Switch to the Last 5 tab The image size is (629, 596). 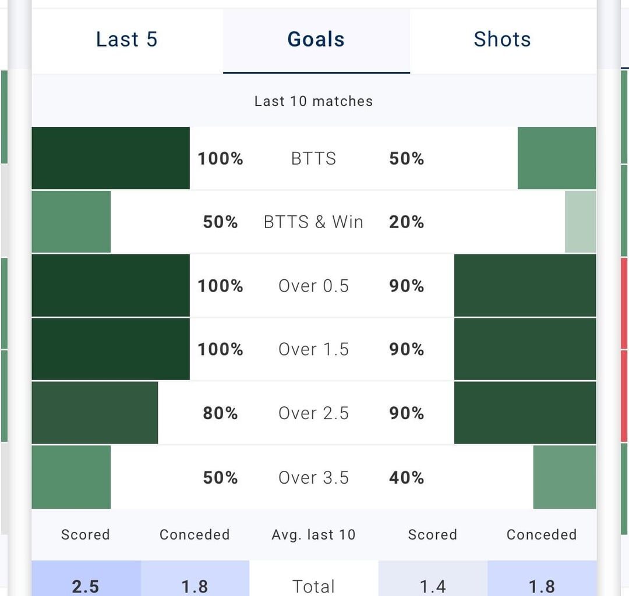127,40
